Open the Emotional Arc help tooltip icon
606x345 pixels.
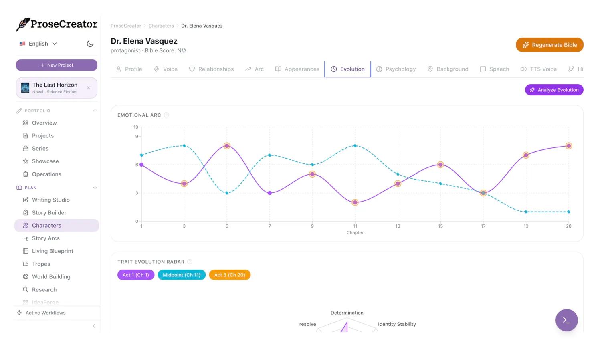167,115
